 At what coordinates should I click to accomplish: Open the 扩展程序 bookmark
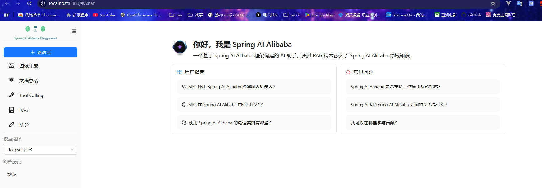(77, 15)
